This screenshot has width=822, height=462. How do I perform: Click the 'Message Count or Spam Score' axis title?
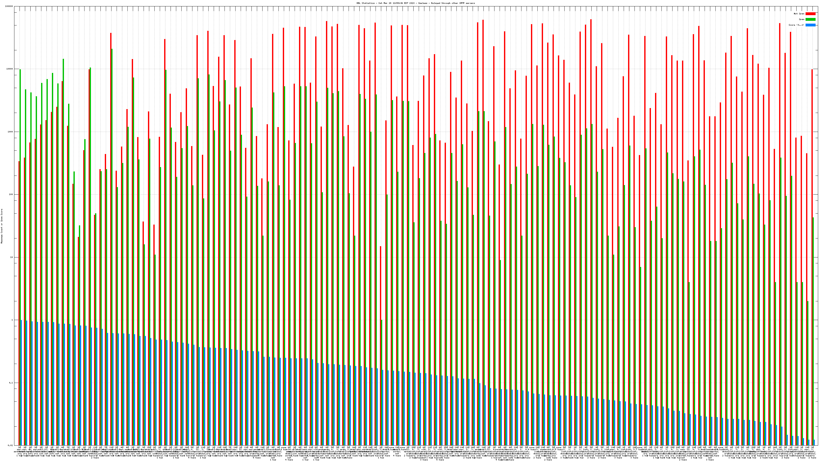pyautogui.click(x=2, y=226)
